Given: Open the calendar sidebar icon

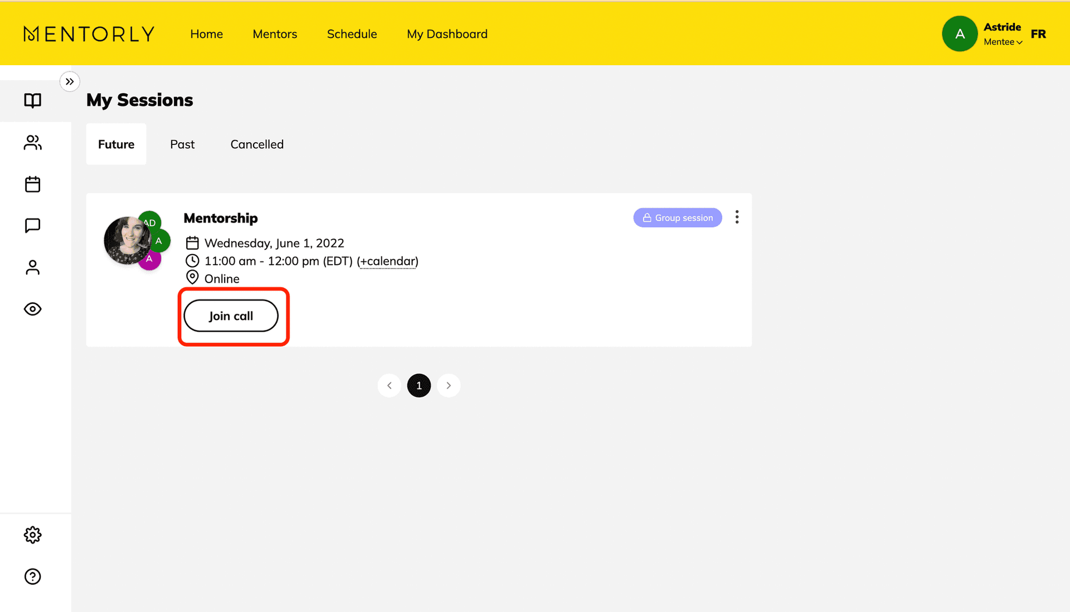Looking at the screenshot, I should click(x=32, y=184).
